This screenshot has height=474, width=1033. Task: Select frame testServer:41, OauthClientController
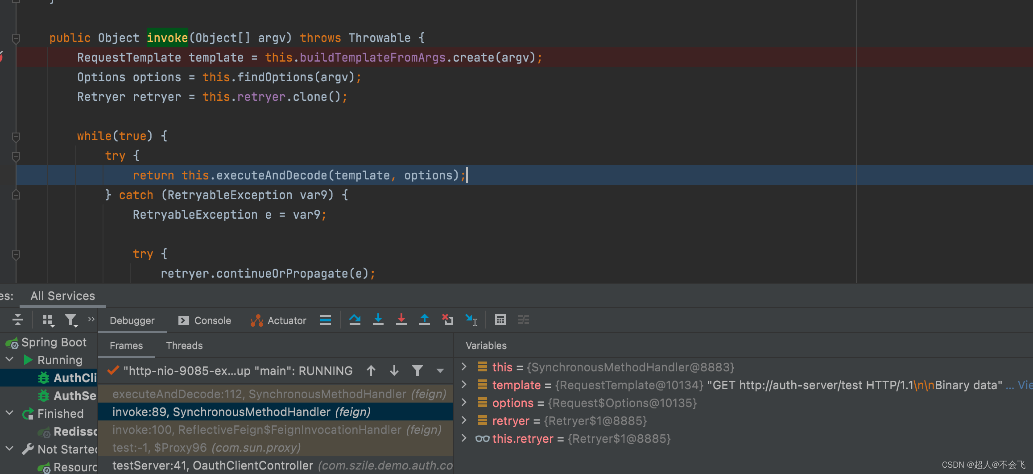[x=276, y=465]
